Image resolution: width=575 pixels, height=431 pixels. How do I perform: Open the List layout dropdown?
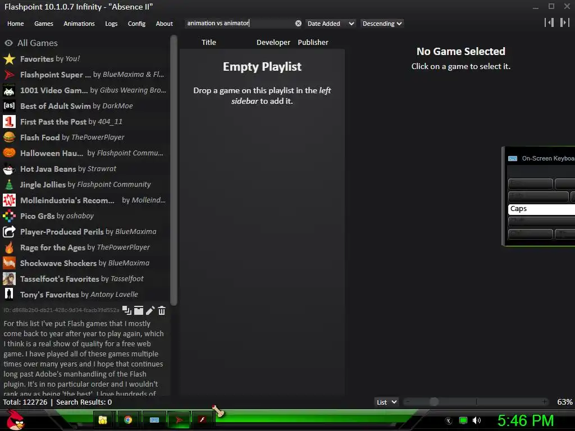(x=386, y=402)
